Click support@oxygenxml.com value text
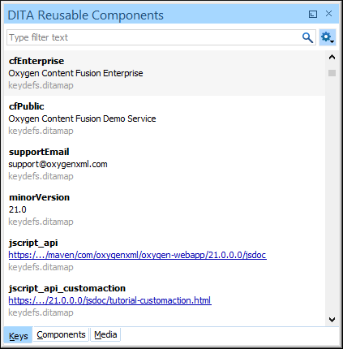This screenshot has width=343, height=349. pyautogui.click(x=58, y=164)
